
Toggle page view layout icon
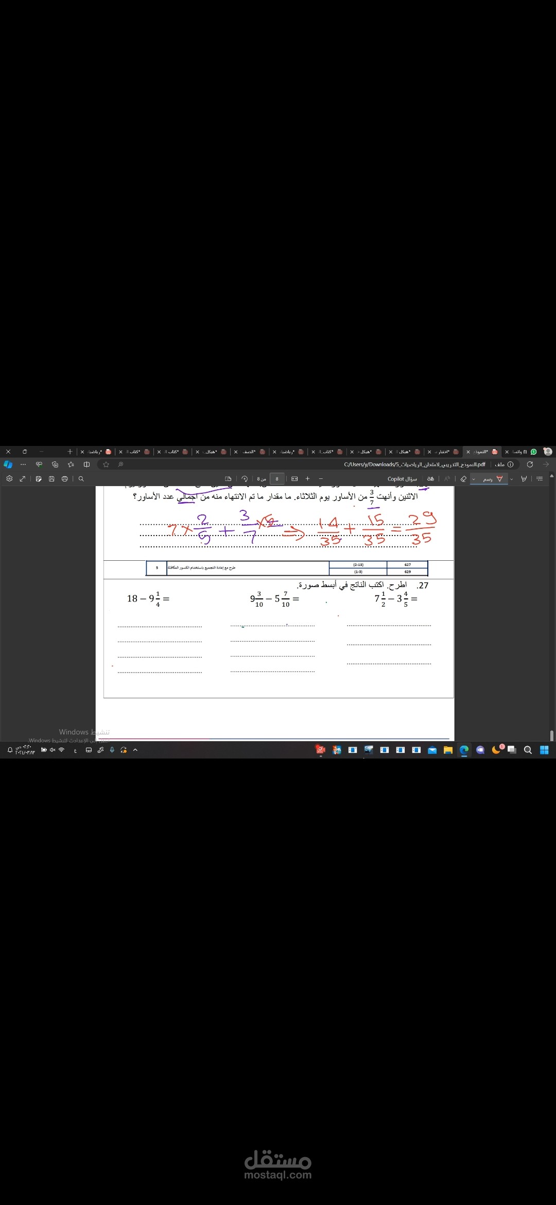pos(228,478)
